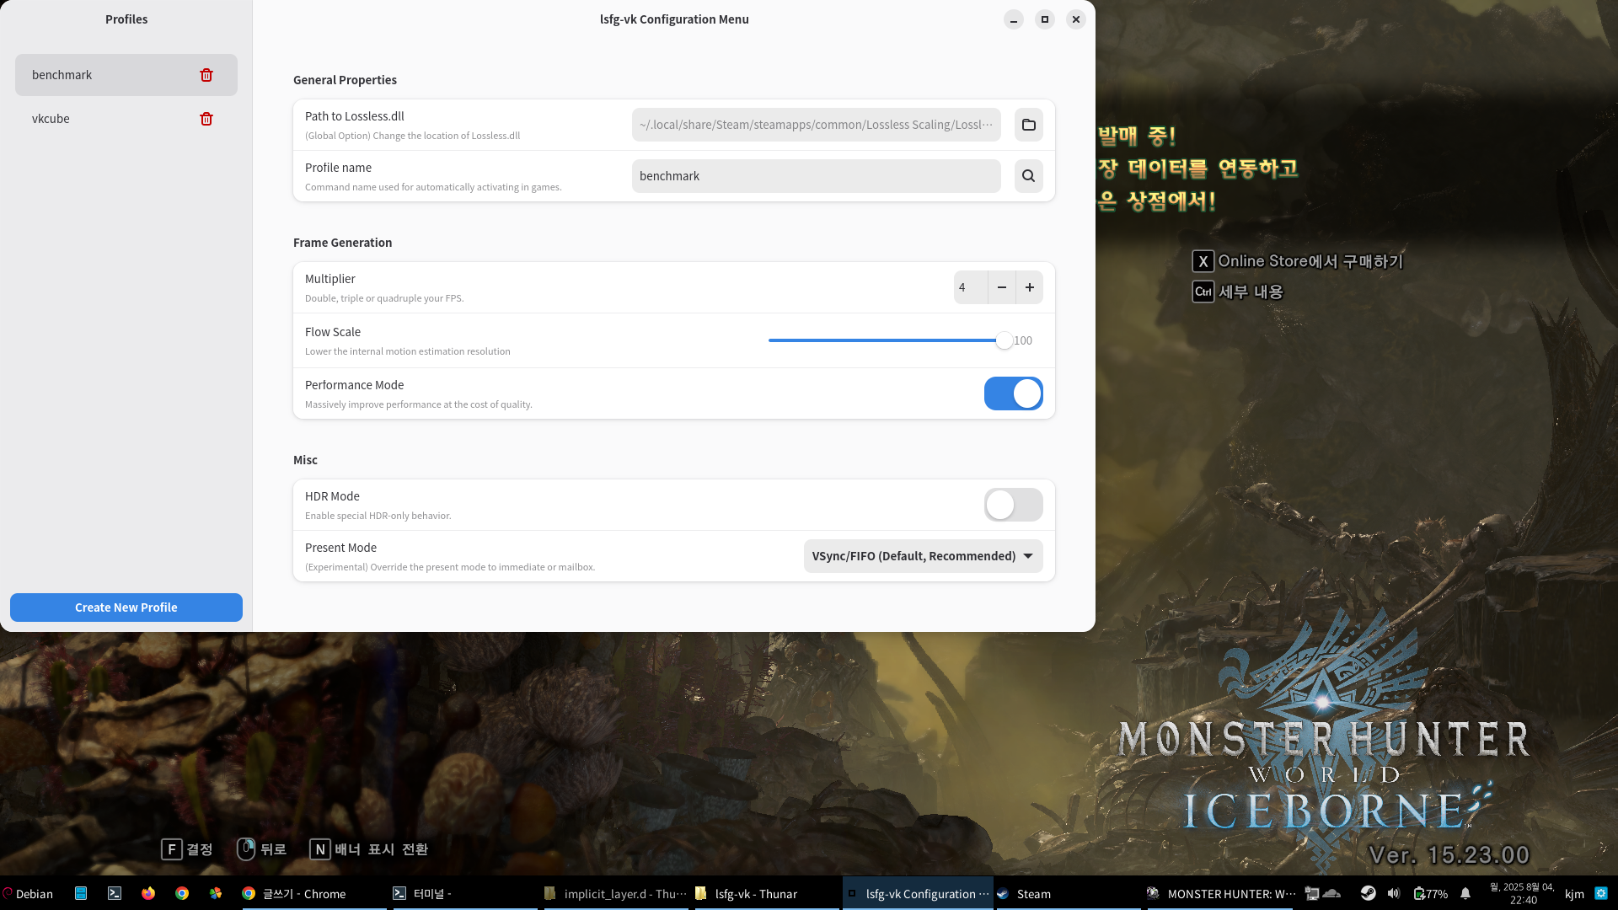Open the notification bell in the system tray

click(x=1465, y=893)
